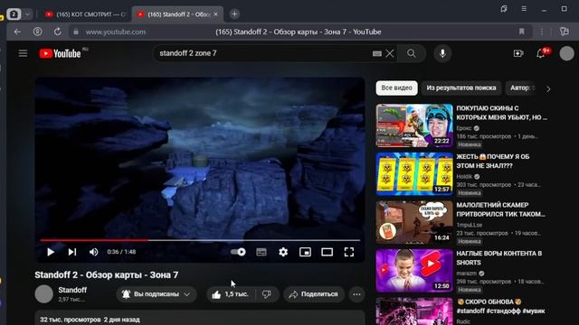This screenshot has width=579, height=325.
Task: Go back in browser history
Action: (x=17, y=32)
